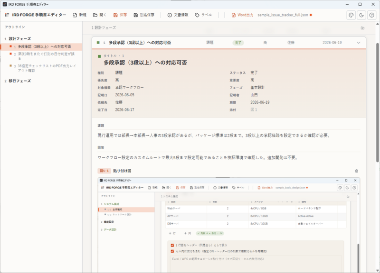Click the assignee 佐藤 in the item header row
380x273 pixels.
tap(291, 43)
